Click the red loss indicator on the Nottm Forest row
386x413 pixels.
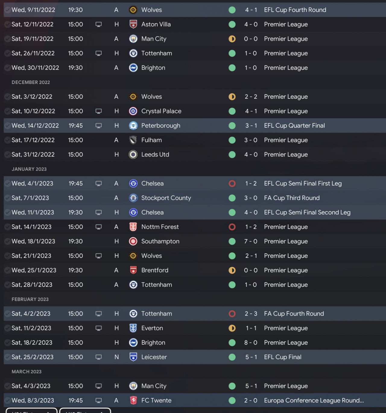[232, 227]
